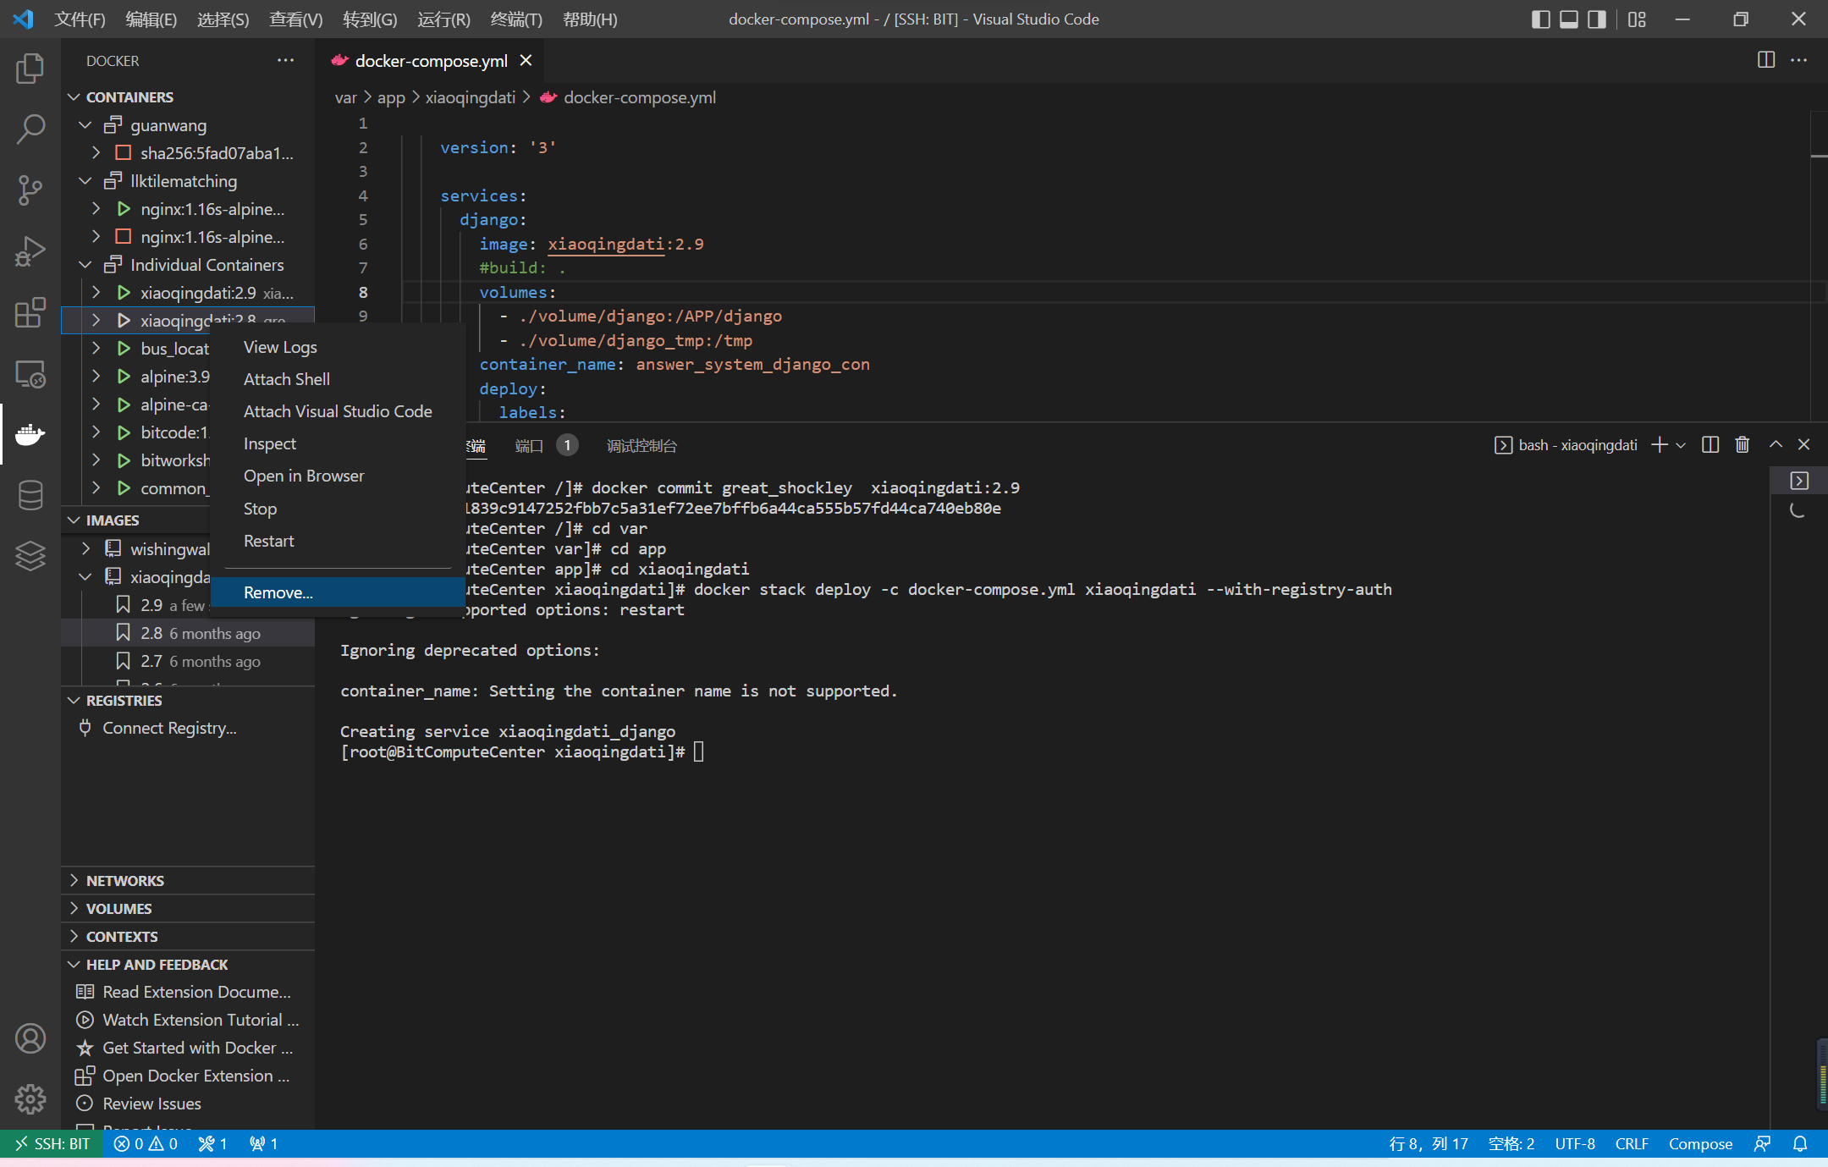Select Restart in context menu

point(338,541)
